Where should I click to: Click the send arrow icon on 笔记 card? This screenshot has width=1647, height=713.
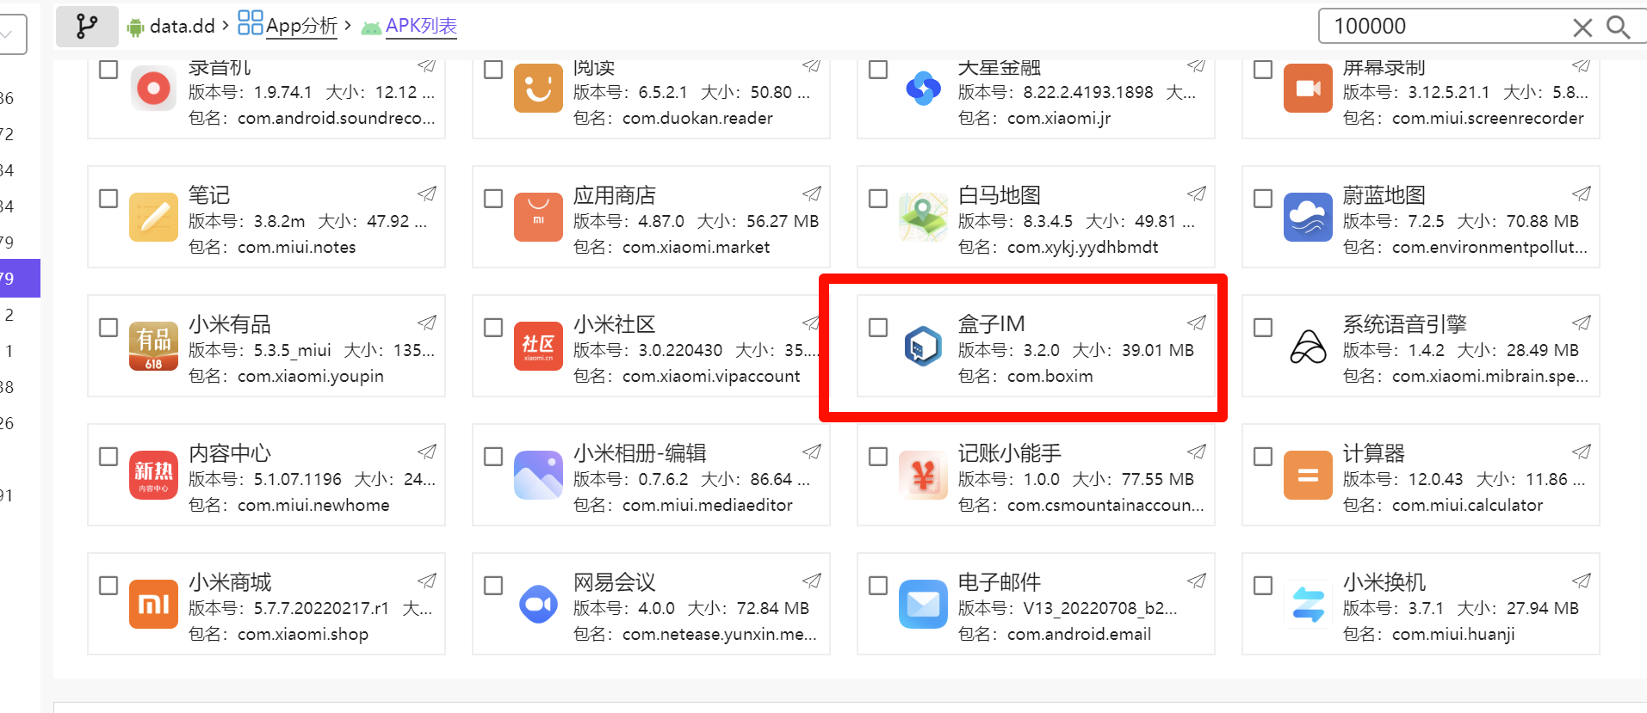click(427, 194)
